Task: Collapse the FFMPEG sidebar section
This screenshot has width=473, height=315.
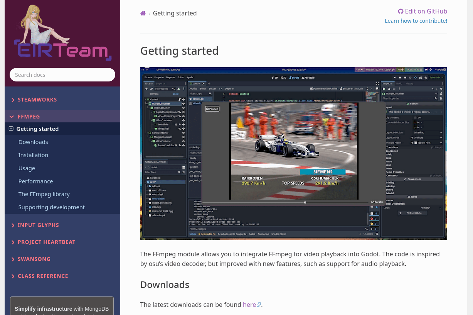Action: pos(62,117)
